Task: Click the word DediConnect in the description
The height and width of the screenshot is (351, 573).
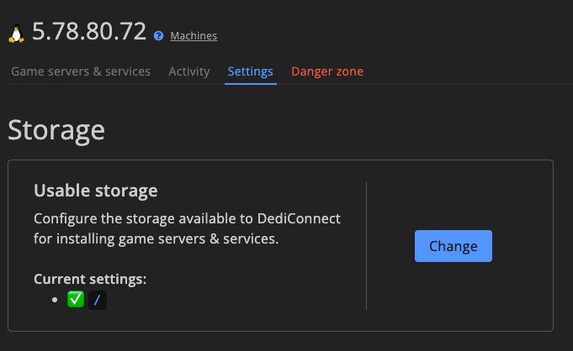Action: coord(299,218)
